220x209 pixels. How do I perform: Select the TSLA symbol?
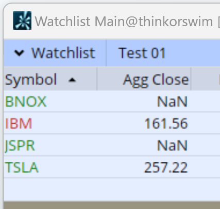(x=22, y=167)
